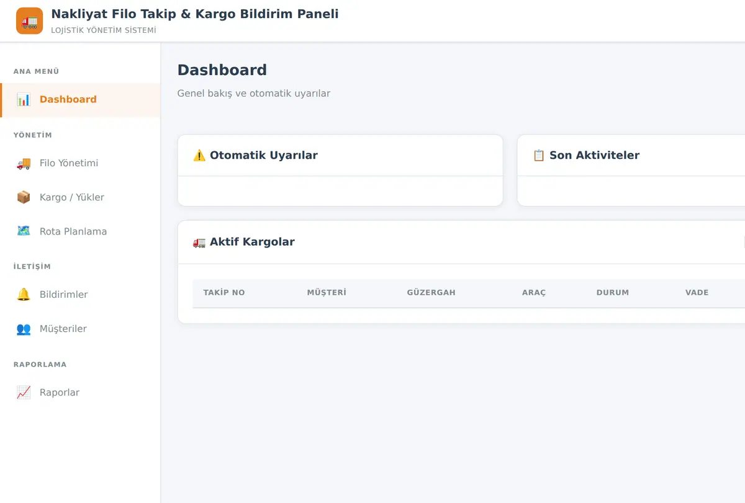Screen dimensions: 745x503
Task: Click the Nakliyat Filo Takip app title
Action: point(195,14)
